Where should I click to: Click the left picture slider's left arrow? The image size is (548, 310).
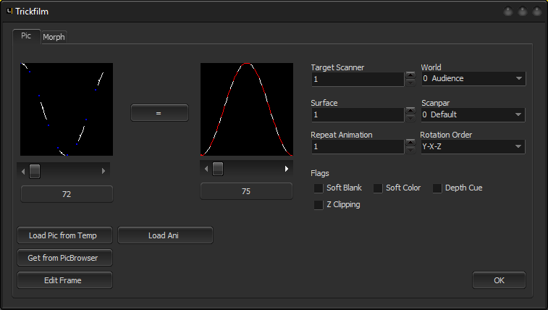[24, 171]
